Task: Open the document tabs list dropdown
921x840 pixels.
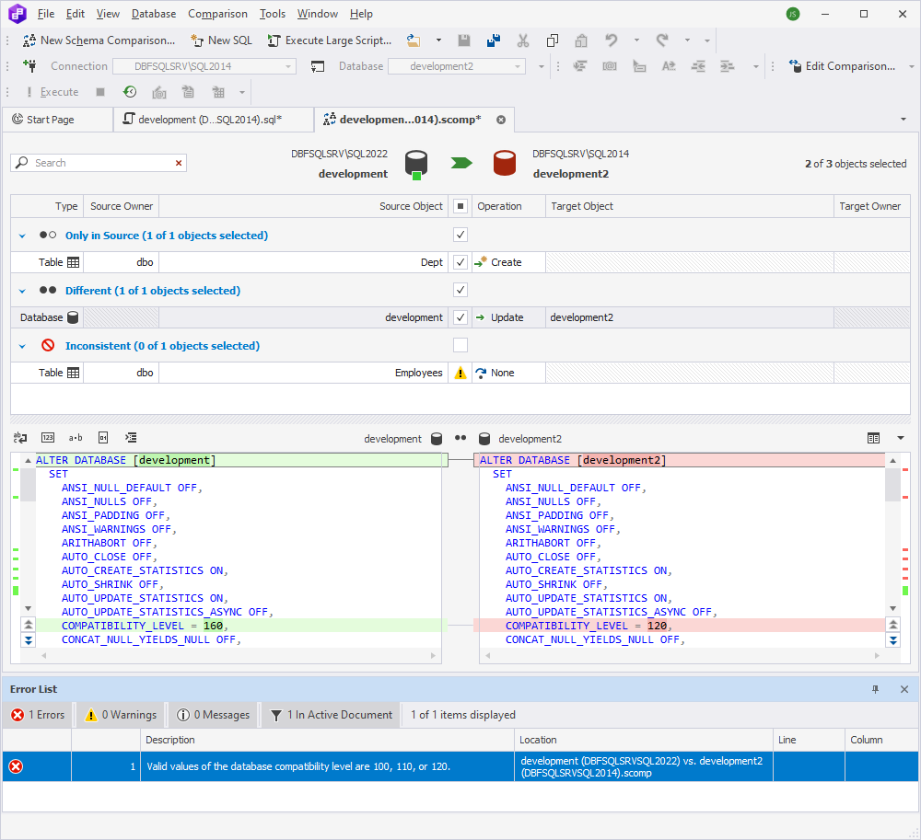Action: (904, 119)
